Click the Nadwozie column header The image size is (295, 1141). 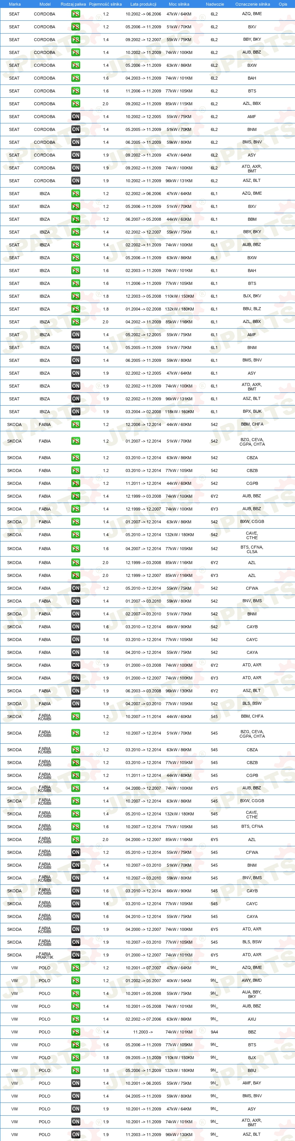coord(215,4)
